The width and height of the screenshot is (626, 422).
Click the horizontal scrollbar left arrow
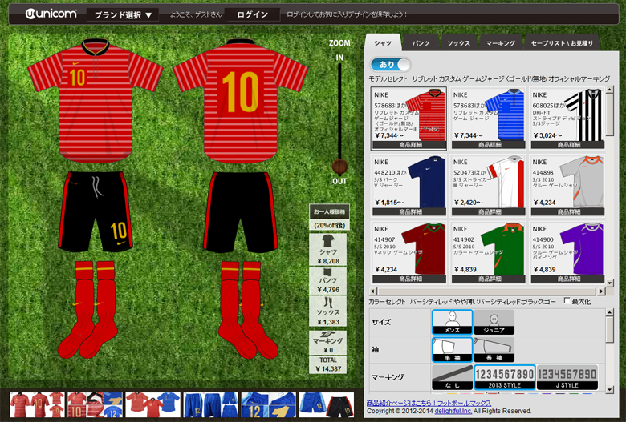click(x=373, y=291)
